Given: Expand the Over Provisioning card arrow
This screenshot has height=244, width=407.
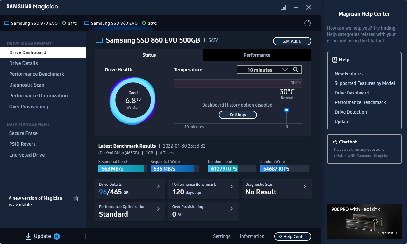Looking at the screenshot, I should point(232,209).
